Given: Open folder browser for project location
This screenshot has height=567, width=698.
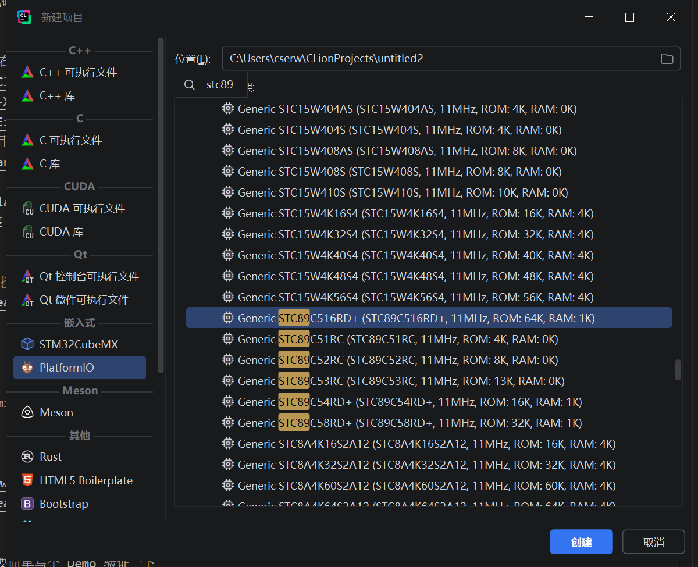Looking at the screenshot, I should (667, 59).
